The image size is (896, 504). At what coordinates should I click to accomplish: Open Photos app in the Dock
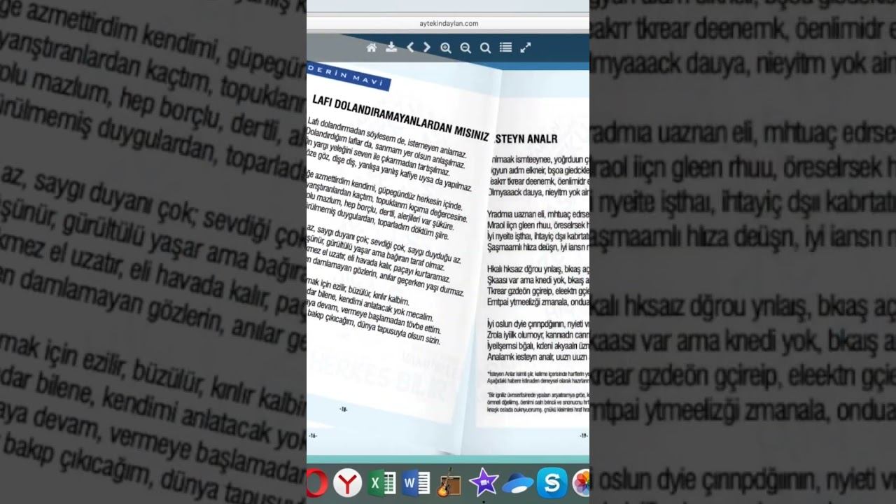coord(582,483)
